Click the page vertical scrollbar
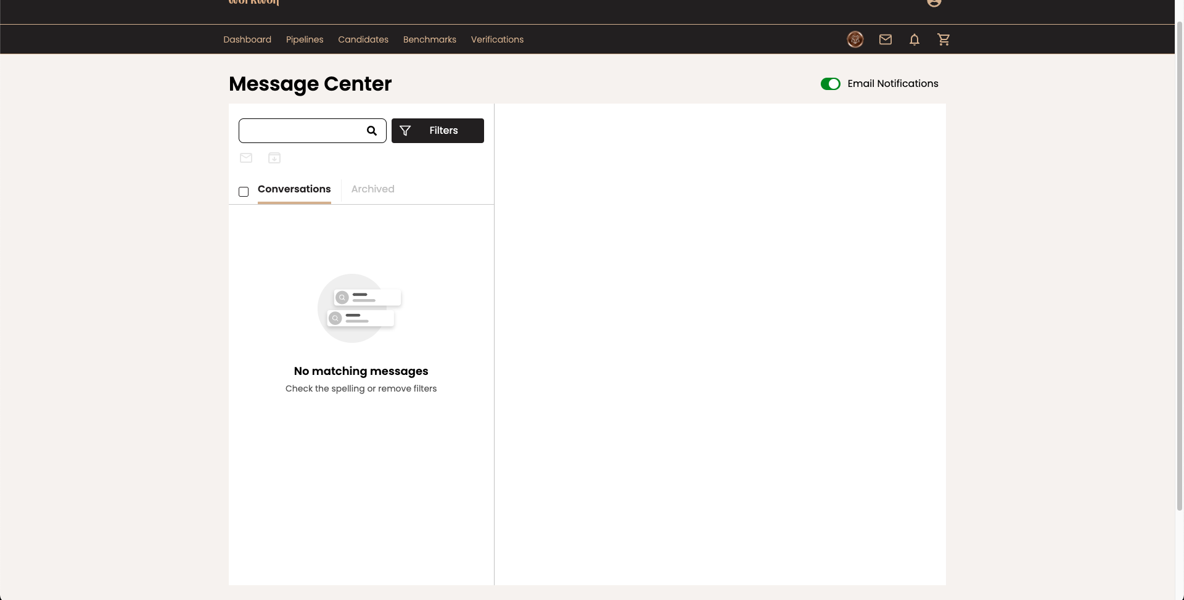 pos(1179,265)
